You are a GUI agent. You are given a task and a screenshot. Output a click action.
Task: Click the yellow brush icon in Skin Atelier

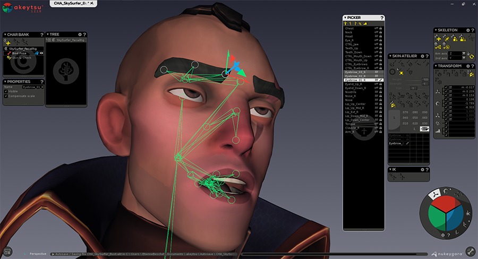tap(401, 73)
